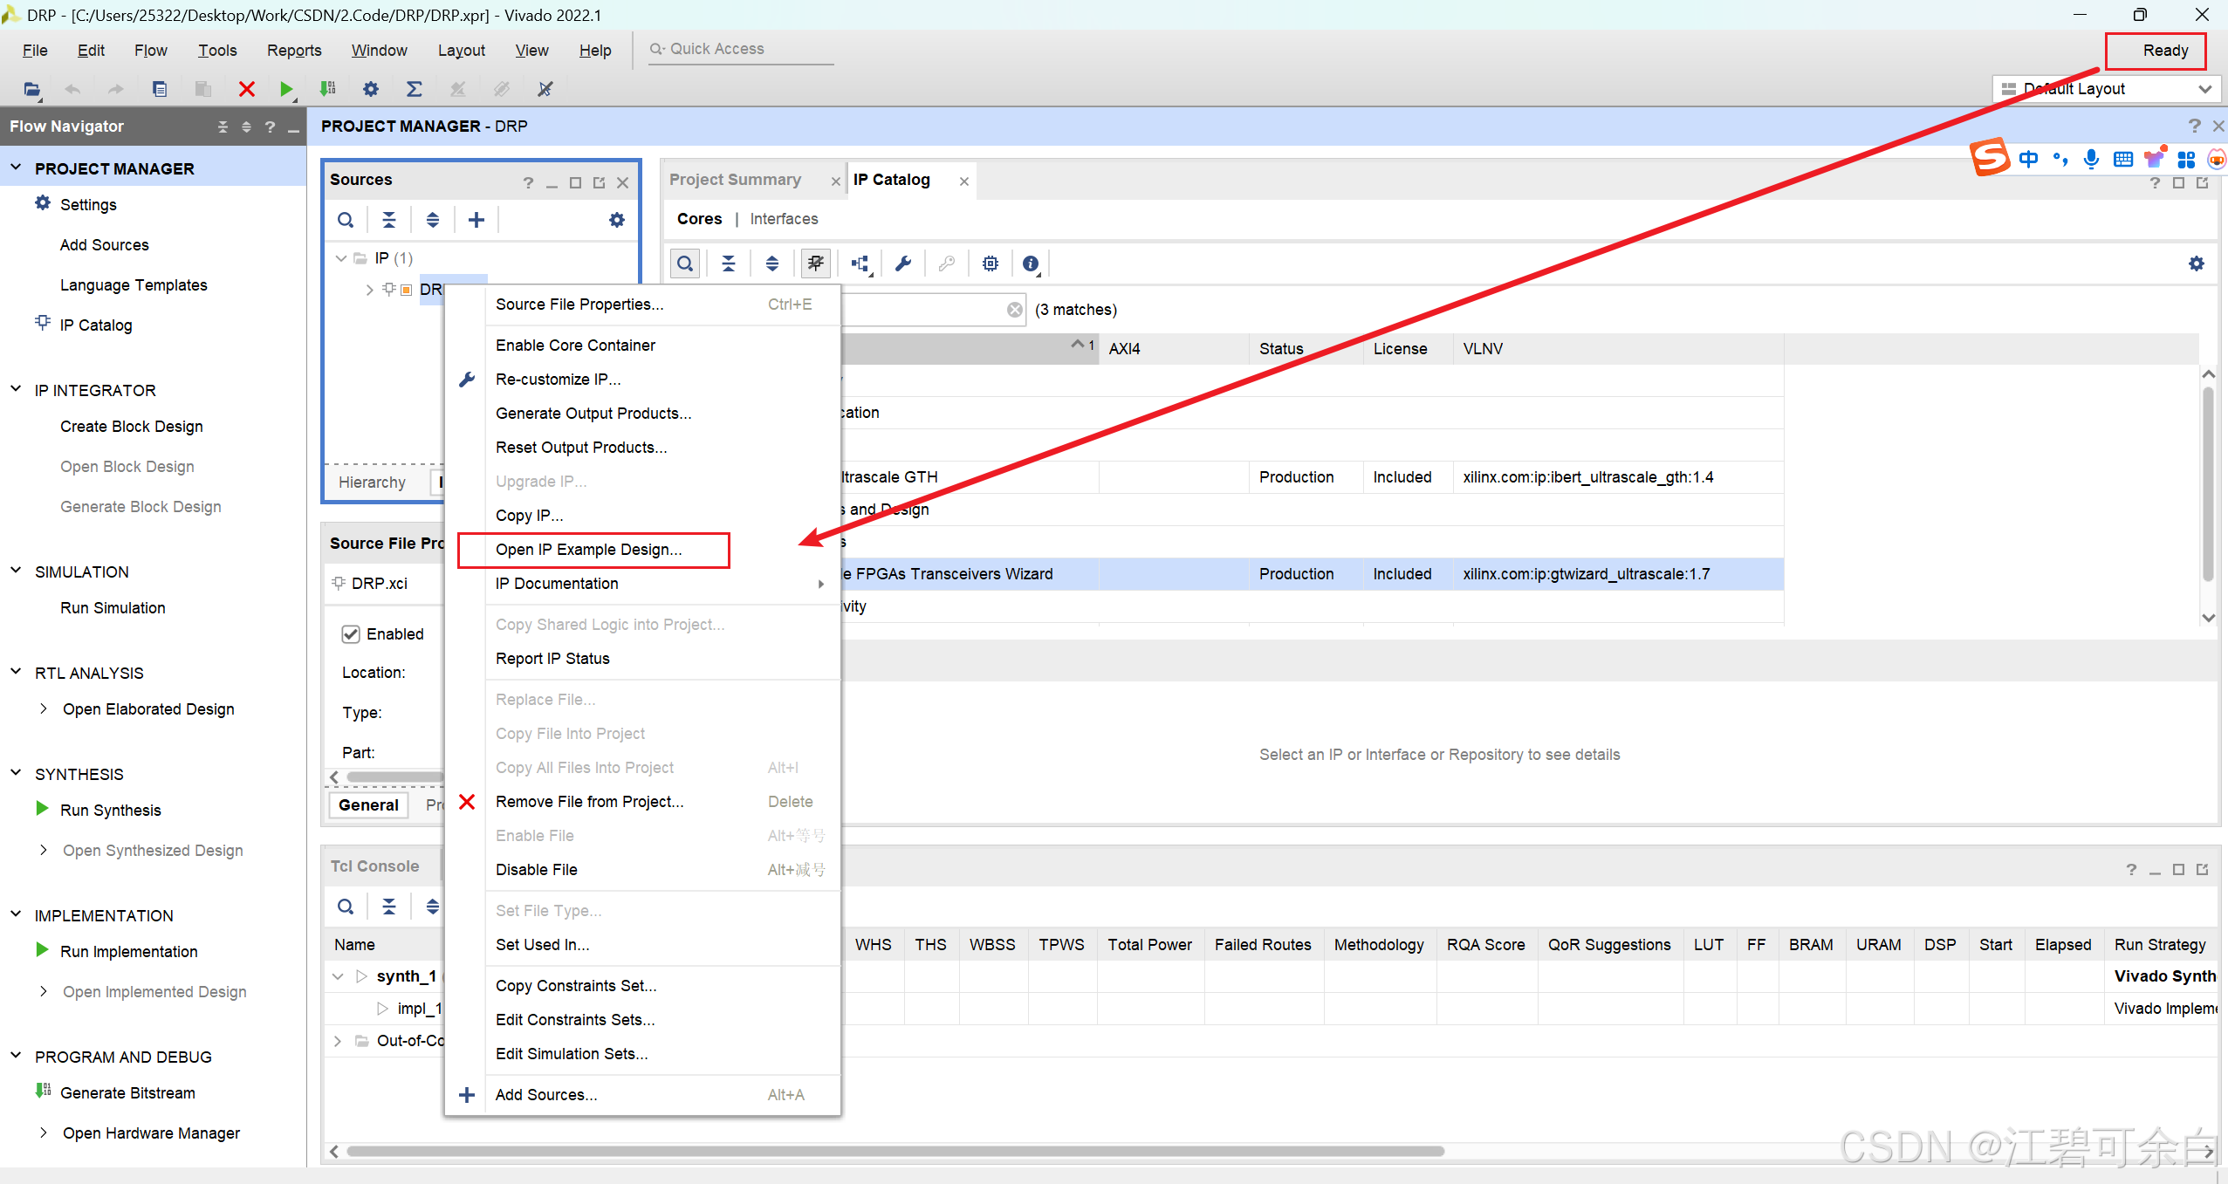The height and width of the screenshot is (1184, 2228).
Task: Click the IP Catalog info icon
Action: pos(1031,263)
